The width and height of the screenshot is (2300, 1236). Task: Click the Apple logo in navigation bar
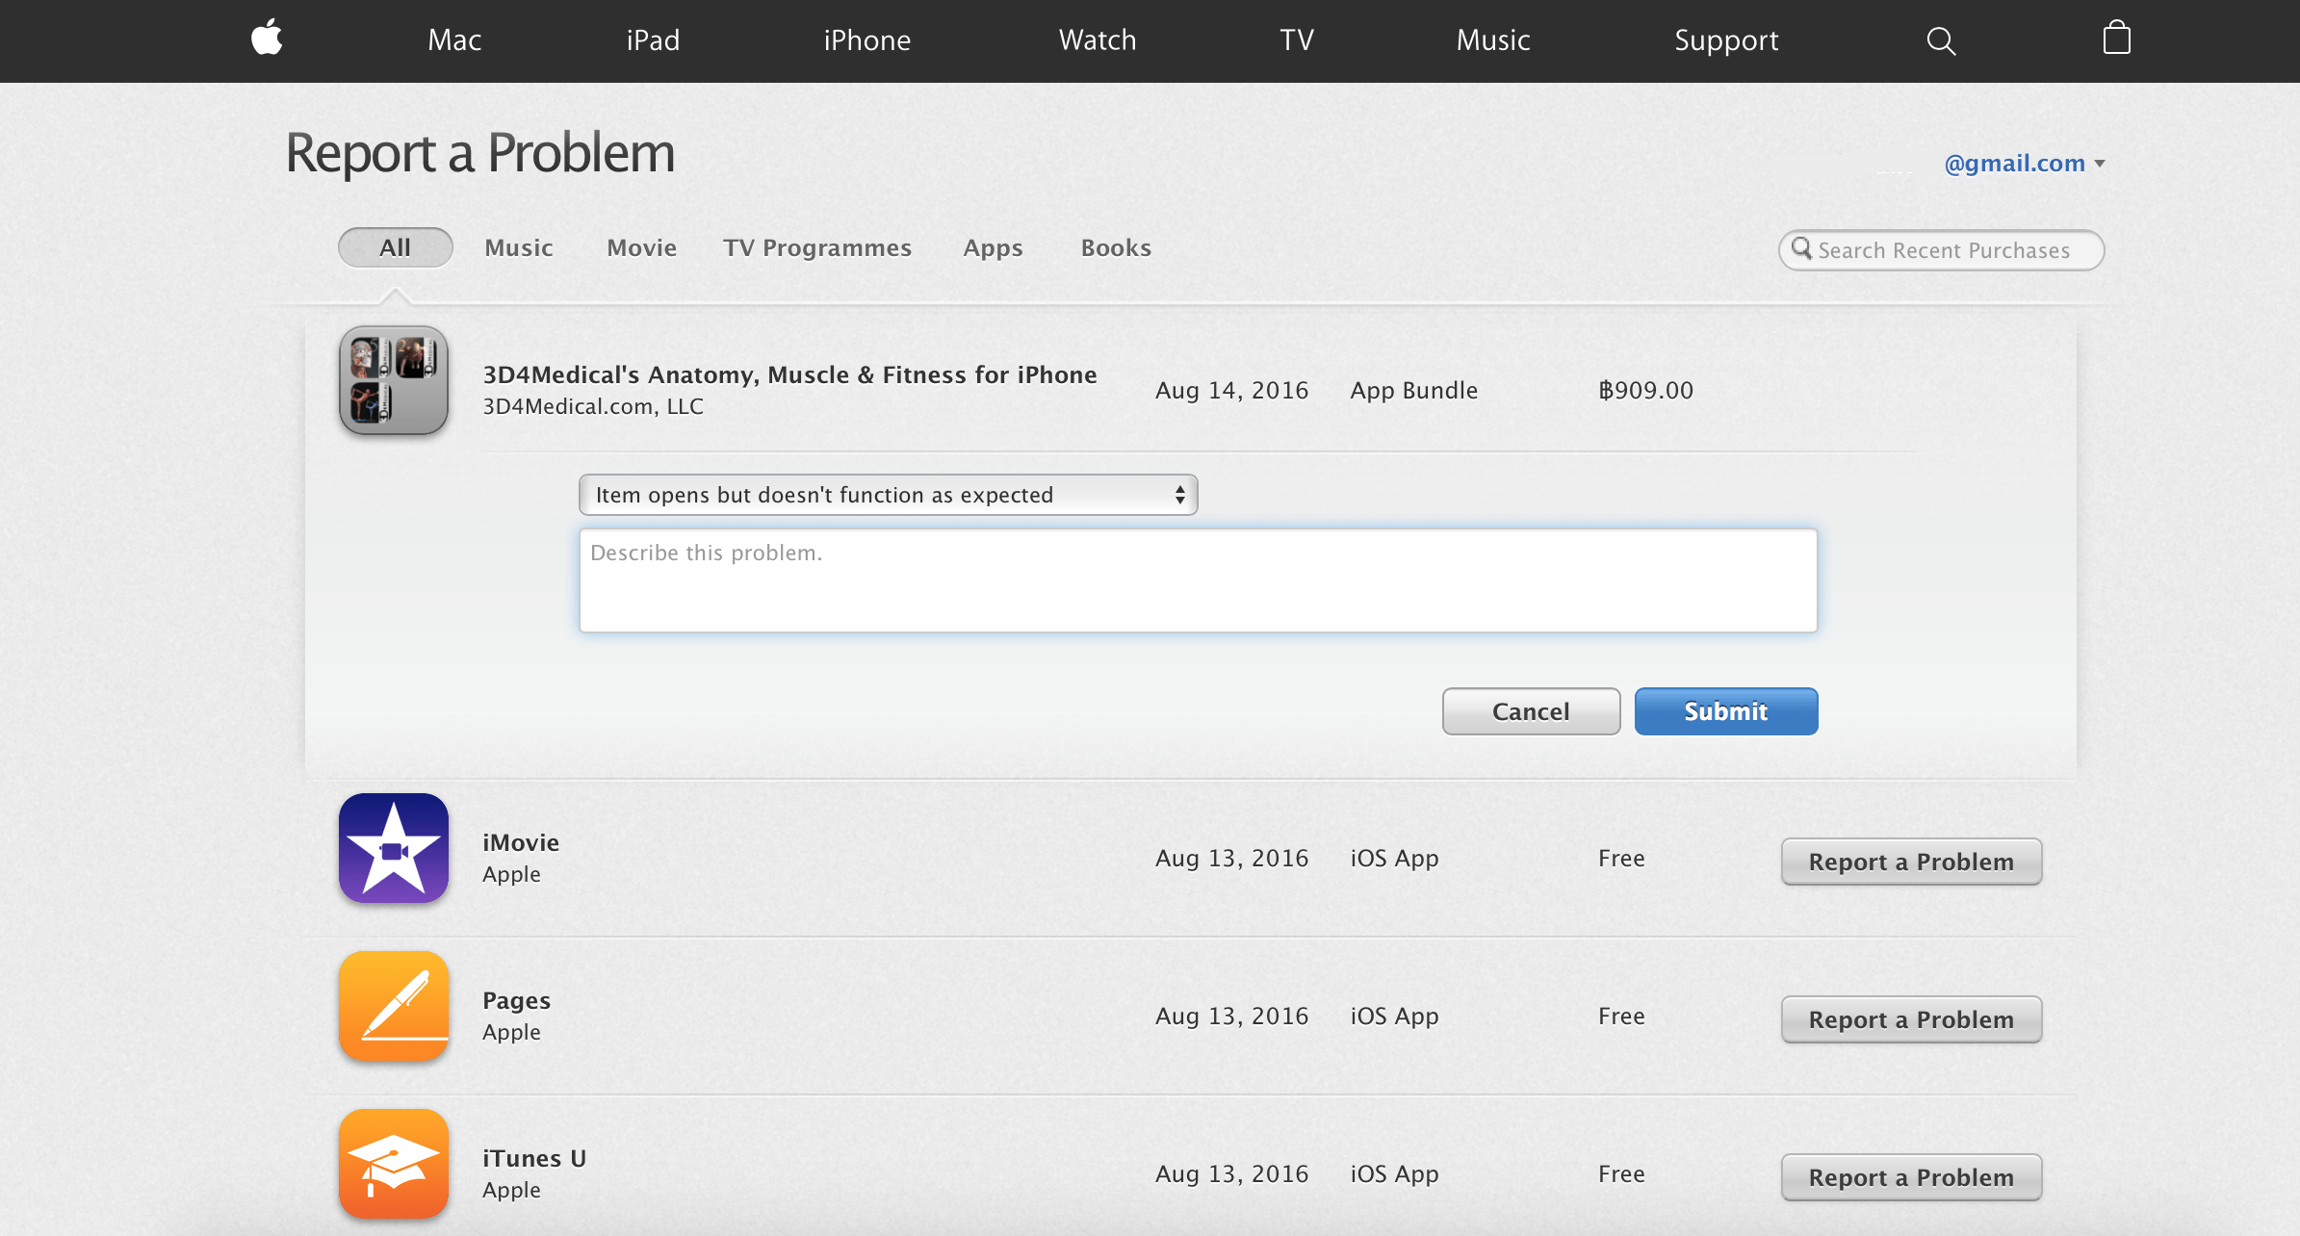click(x=267, y=38)
